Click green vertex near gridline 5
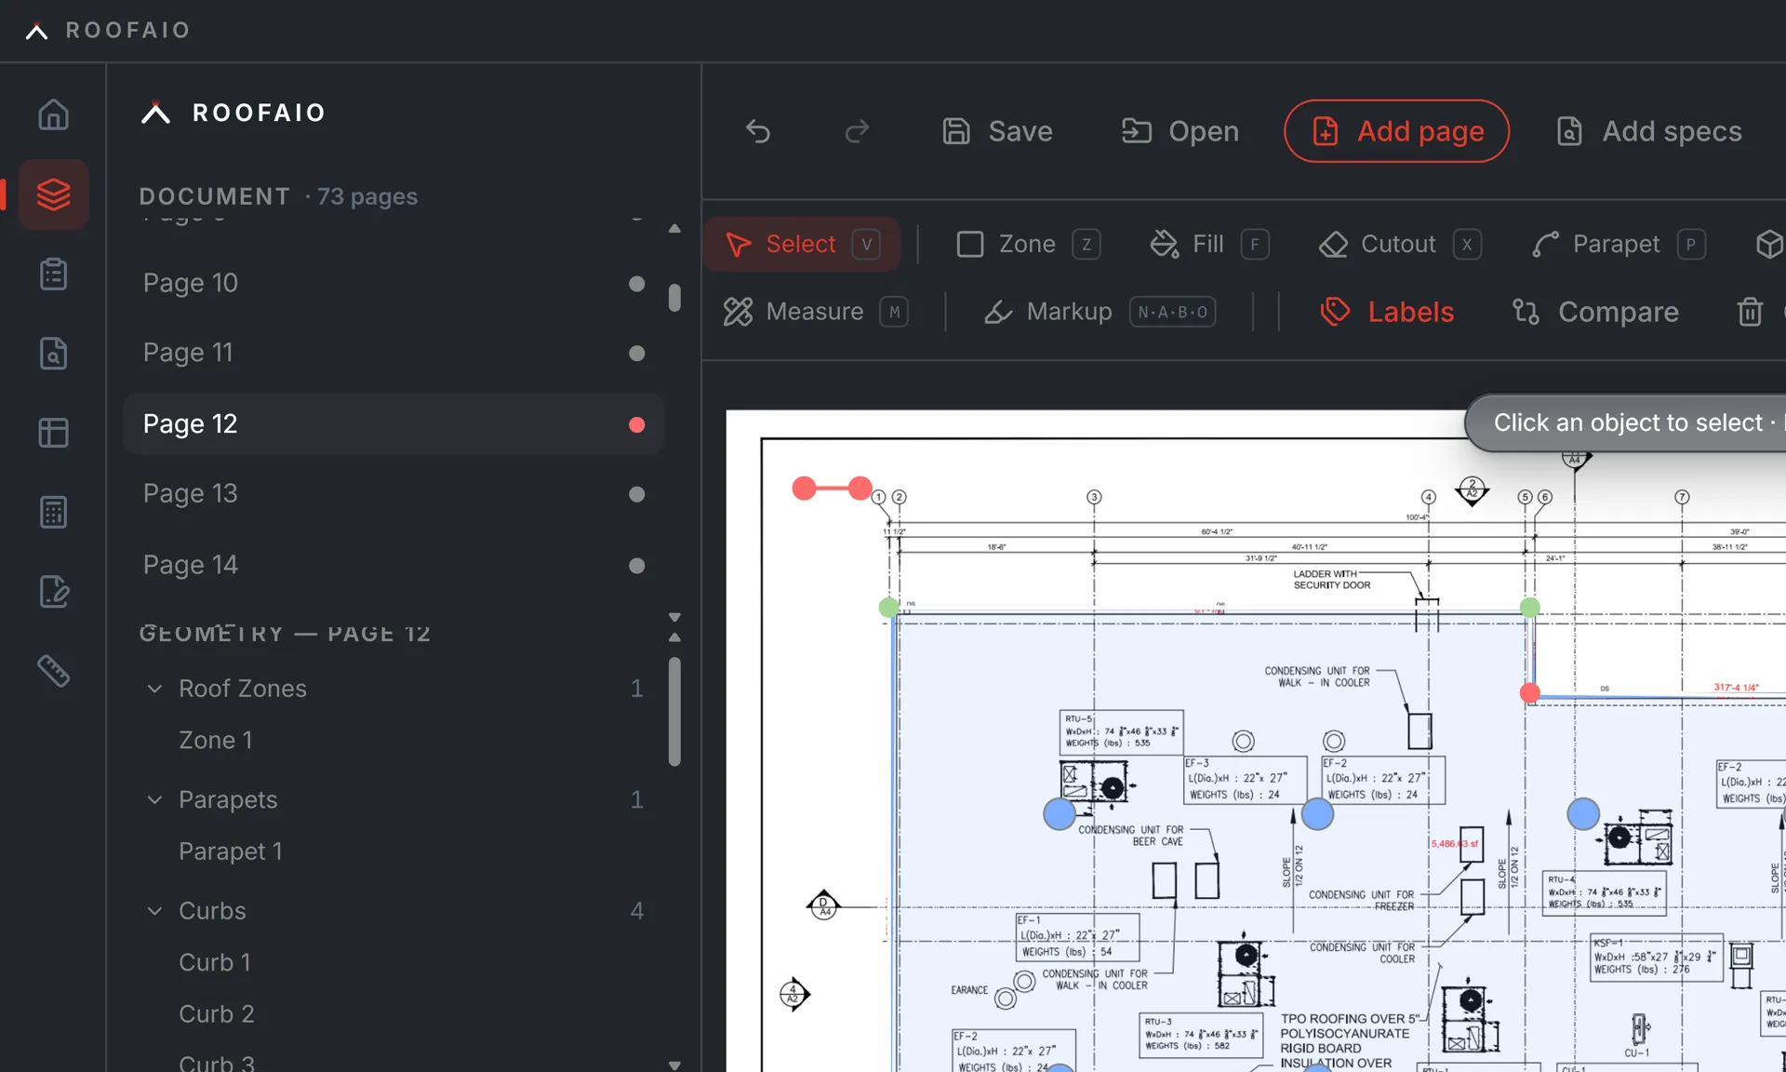This screenshot has height=1072, width=1786. pos(1529,608)
